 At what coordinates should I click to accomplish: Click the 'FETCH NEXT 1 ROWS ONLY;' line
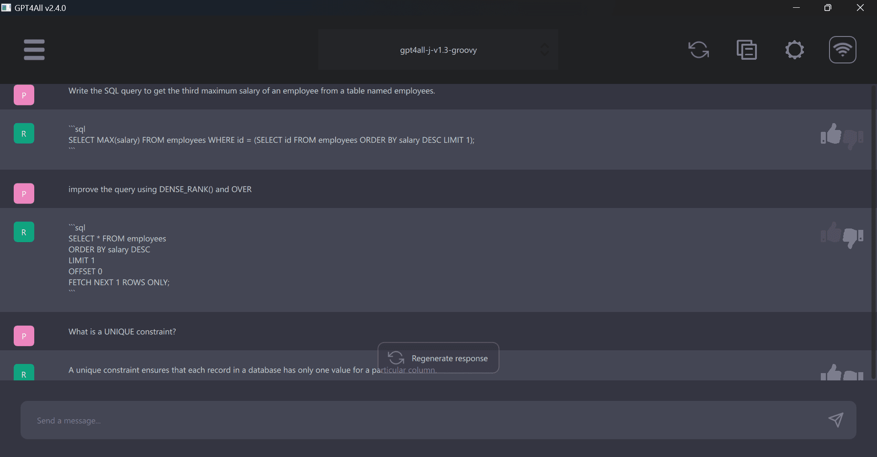tap(119, 282)
